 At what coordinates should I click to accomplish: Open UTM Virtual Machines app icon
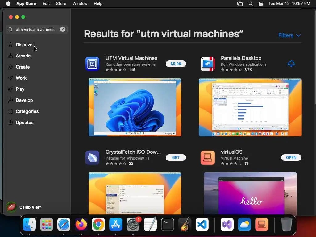(x=92, y=64)
